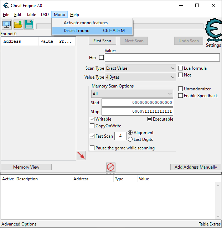
Task: Click the Settings label
Action: 213,45
